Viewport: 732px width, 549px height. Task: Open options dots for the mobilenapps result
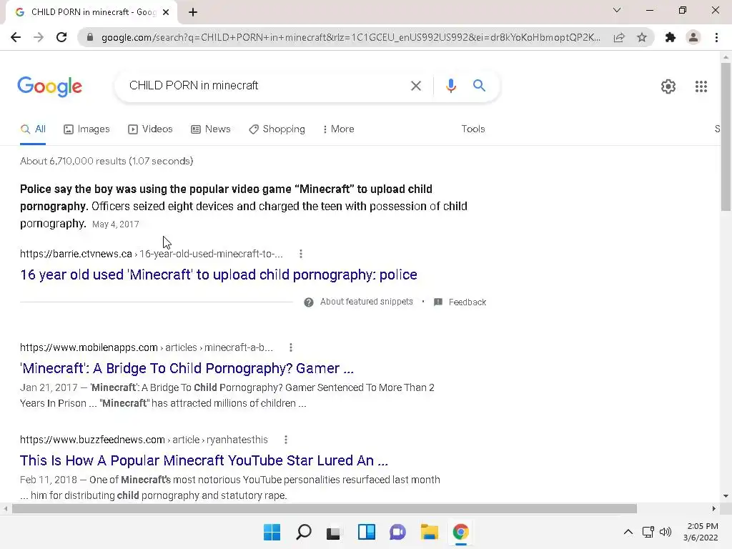(x=290, y=347)
